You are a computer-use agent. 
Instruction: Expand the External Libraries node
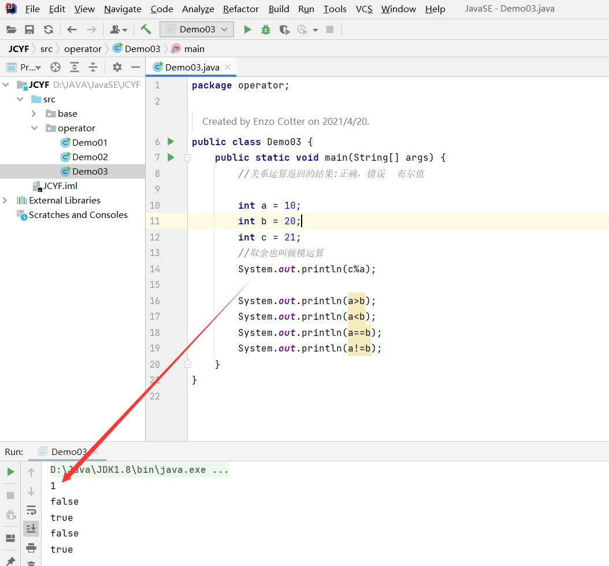pos(5,200)
